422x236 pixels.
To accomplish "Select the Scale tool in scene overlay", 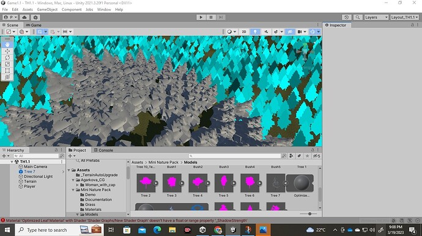I will coord(7,64).
